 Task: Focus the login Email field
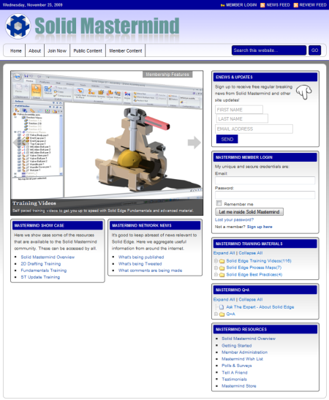point(265,181)
